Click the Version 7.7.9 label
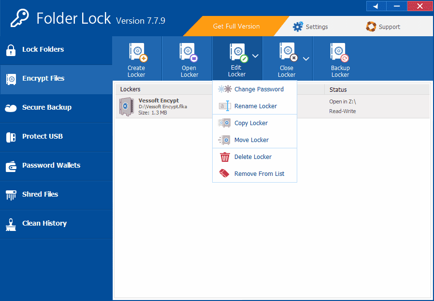 [x=141, y=21]
